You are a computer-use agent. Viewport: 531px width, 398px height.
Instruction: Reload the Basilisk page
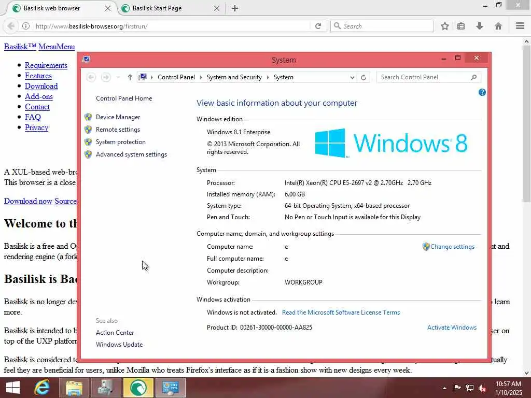click(318, 26)
